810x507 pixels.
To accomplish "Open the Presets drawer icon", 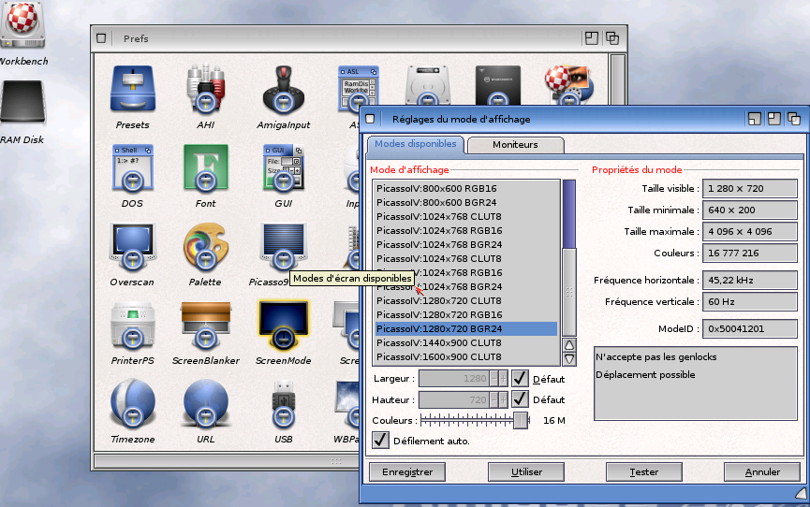I will pyautogui.click(x=133, y=89).
